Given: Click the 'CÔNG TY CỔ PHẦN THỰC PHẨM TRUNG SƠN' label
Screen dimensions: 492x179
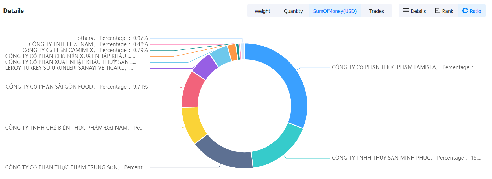Looking at the screenshot, I should pyautogui.click(x=76, y=167).
